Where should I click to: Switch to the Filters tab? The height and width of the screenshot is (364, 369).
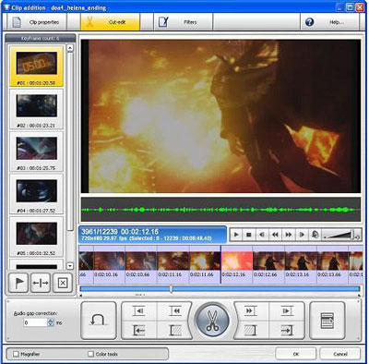pos(184,22)
